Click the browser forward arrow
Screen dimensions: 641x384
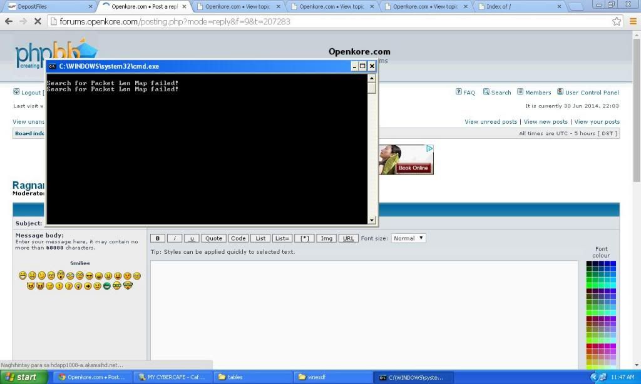coord(23,21)
